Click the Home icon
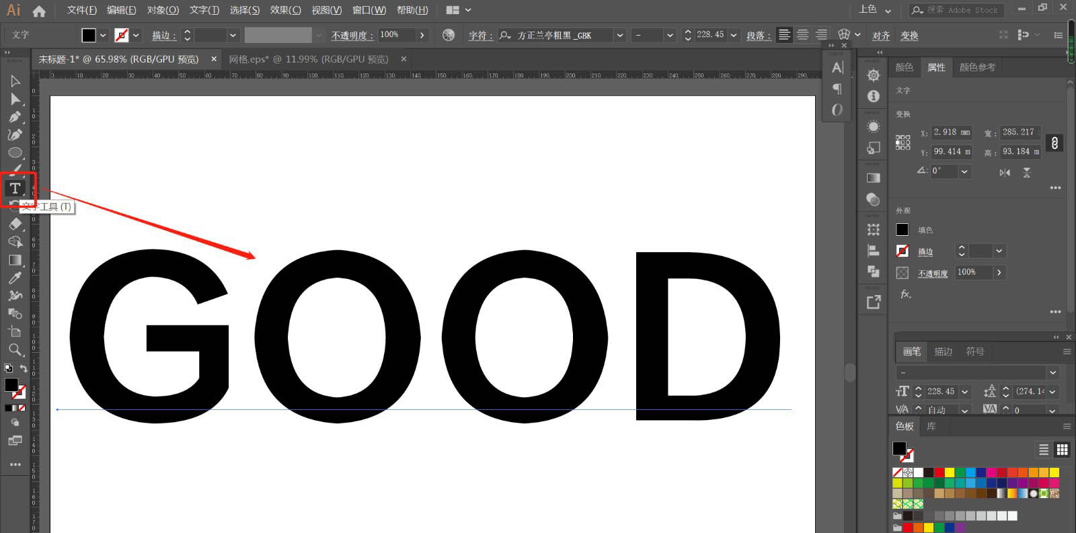 point(39,10)
